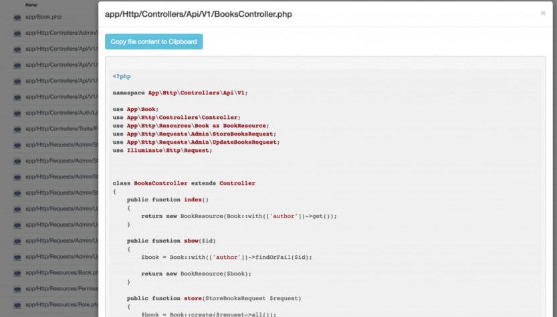Click the Name column header

click(x=31, y=5)
